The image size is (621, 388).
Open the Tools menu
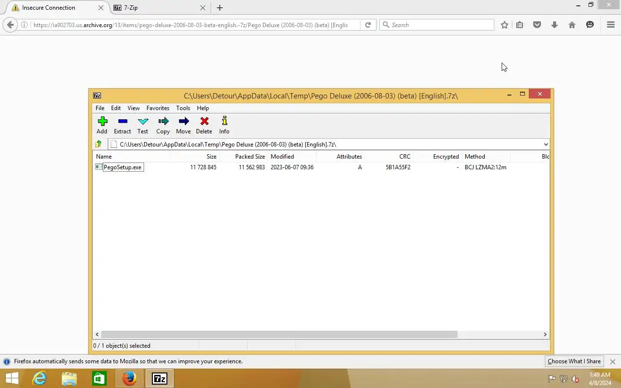pos(183,108)
